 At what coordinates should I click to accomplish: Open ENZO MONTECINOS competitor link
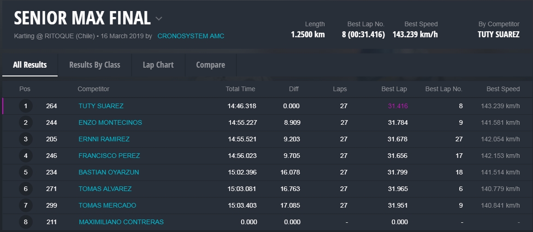pos(110,122)
